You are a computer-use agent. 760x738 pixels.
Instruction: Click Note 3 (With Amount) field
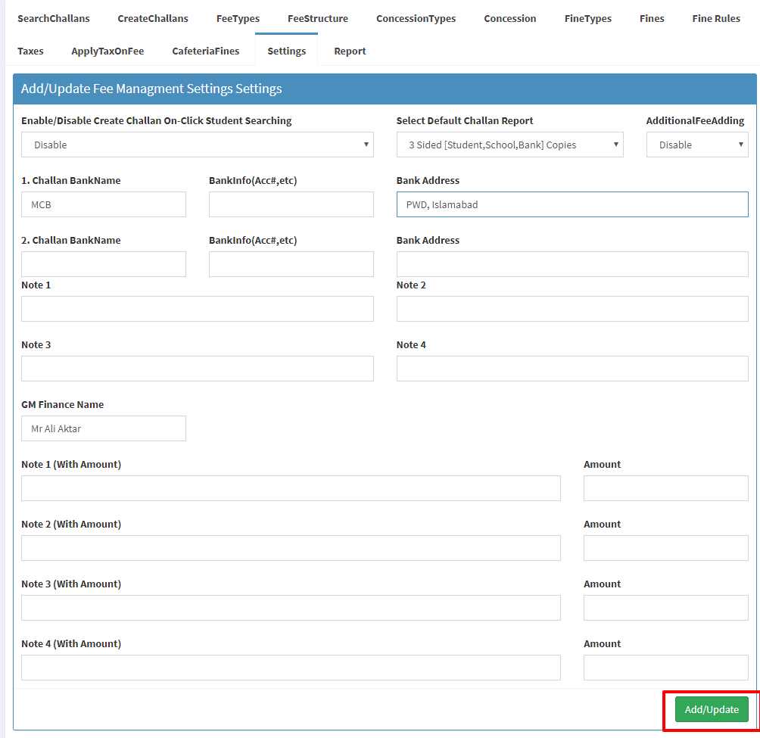coord(291,608)
